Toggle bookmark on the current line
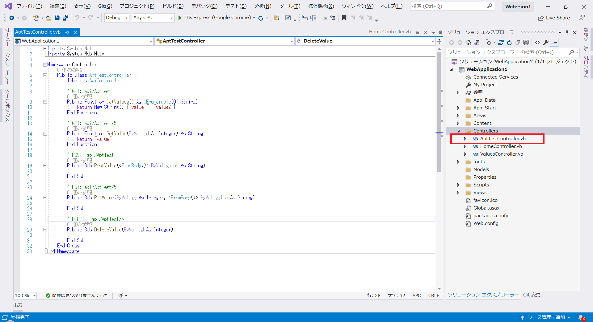This screenshot has width=593, height=322. (344, 18)
